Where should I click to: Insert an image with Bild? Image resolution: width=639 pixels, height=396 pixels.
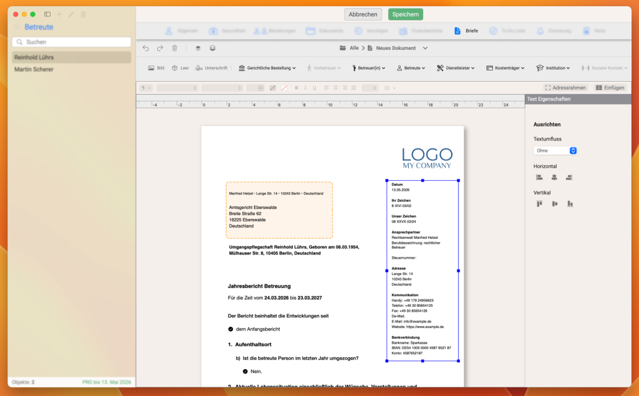[x=156, y=68]
